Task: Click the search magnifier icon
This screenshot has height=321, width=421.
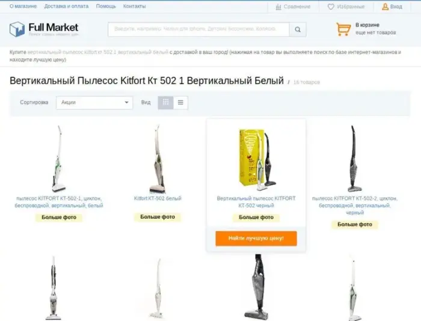Action: click(x=298, y=29)
